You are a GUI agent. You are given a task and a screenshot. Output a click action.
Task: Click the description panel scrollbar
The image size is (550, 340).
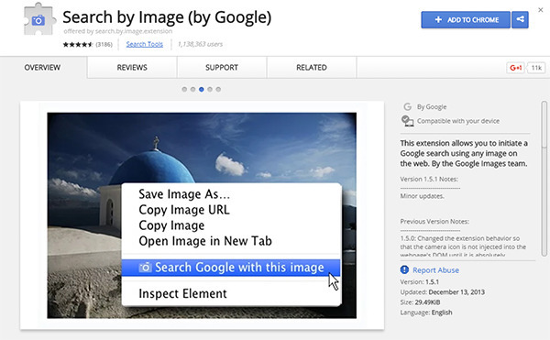(x=544, y=179)
